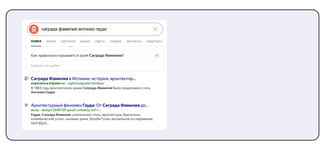Open the карты tab
327x150 pixels.
click(100, 41)
